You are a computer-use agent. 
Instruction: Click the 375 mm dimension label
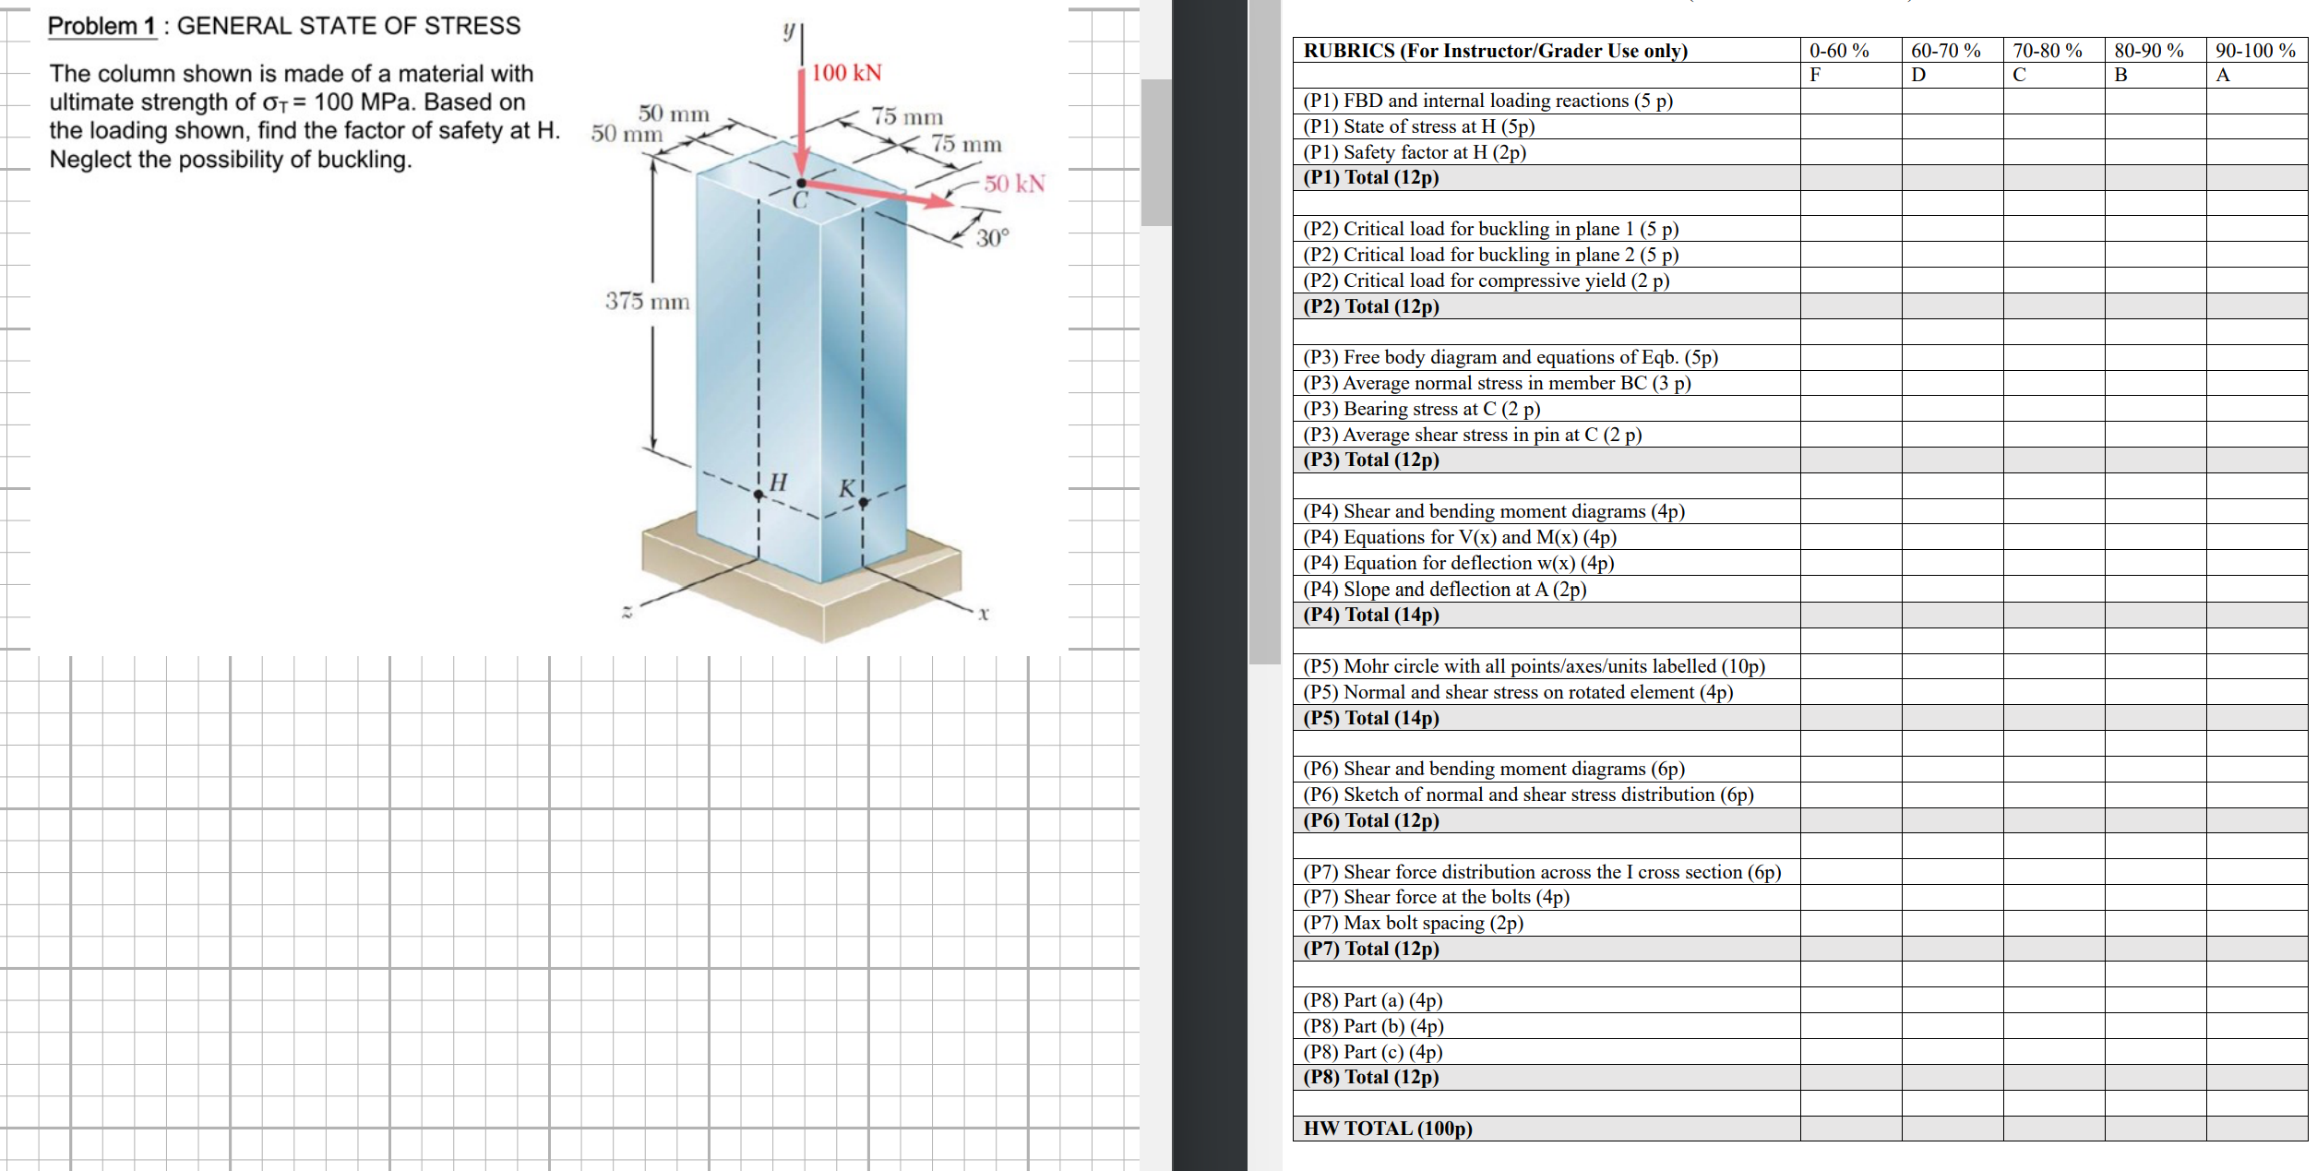(x=646, y=301)
